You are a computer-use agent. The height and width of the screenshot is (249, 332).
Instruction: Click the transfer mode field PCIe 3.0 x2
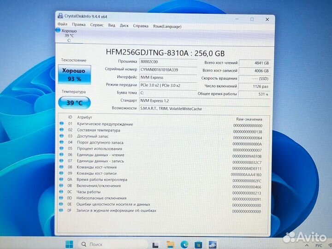(x=168, y=85)
